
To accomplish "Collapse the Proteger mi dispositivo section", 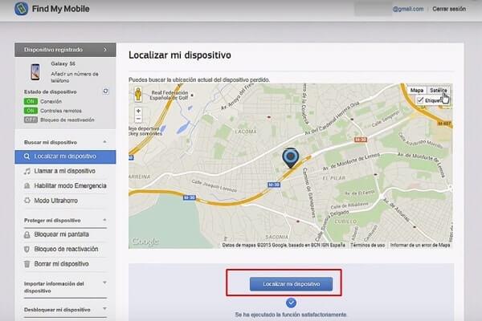I will point(104,220).
